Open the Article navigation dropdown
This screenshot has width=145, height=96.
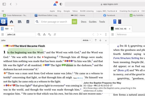(x=87, y=40)
